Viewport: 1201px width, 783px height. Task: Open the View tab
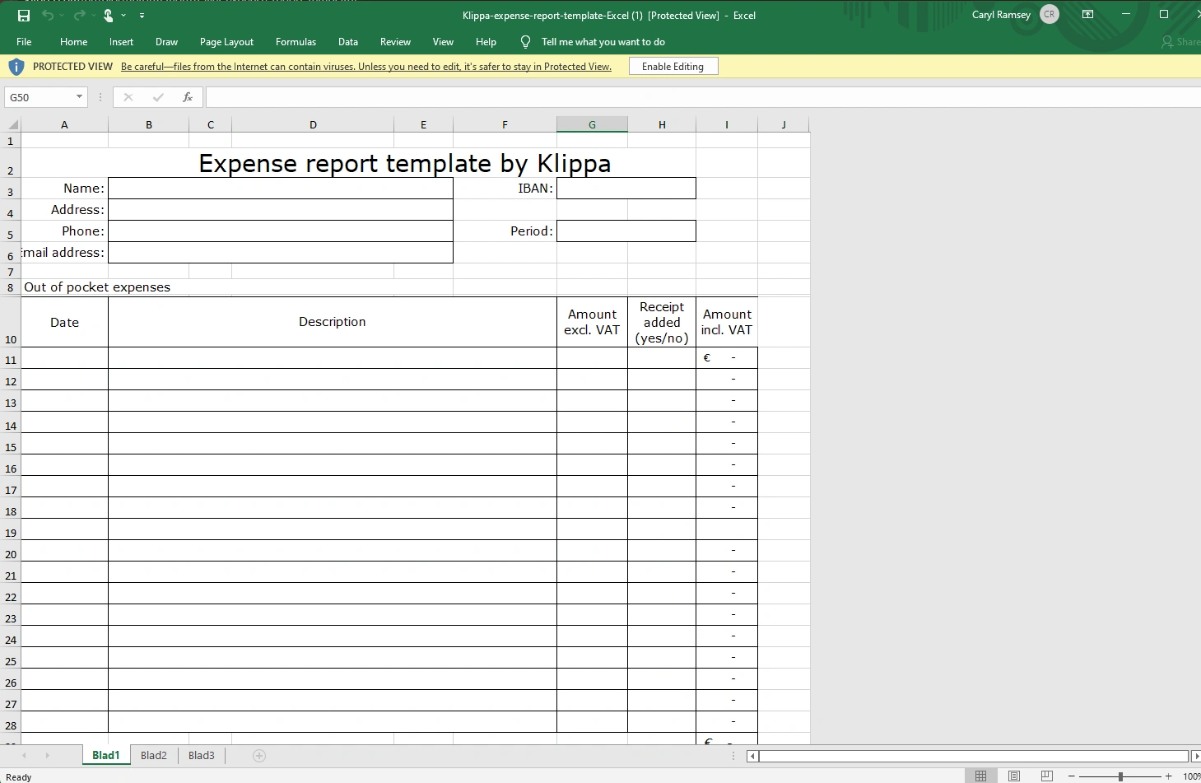(443, 42)
